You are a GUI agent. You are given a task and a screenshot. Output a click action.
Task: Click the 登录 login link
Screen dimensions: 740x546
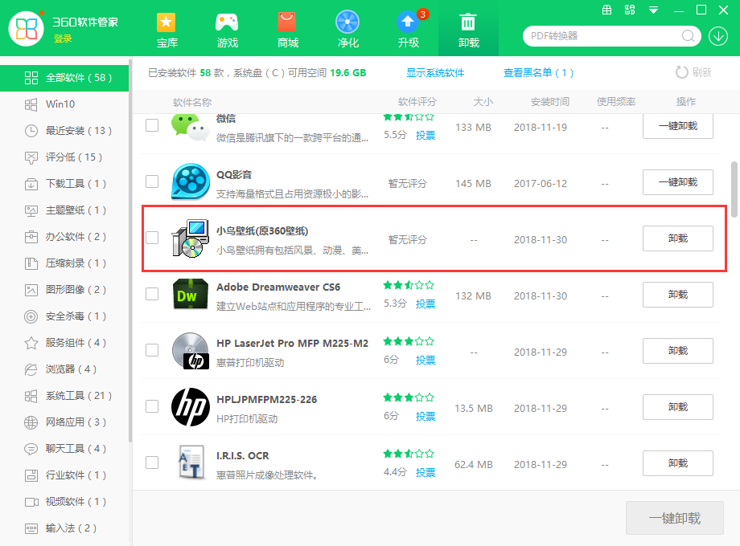pyautogui.click(x=63, y=38)
